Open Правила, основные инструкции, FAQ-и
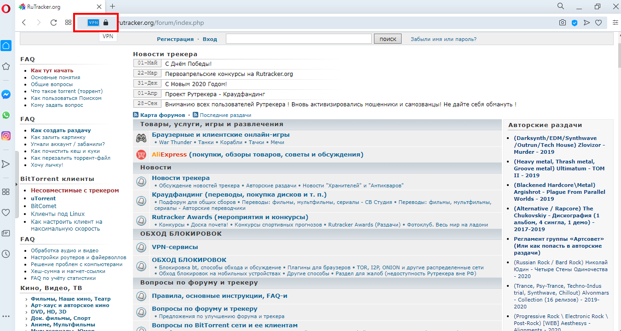Viewport: 621px width, 331px height. coord(219,296)
